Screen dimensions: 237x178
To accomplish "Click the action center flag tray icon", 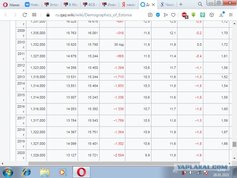I will (x=206, y=172).
